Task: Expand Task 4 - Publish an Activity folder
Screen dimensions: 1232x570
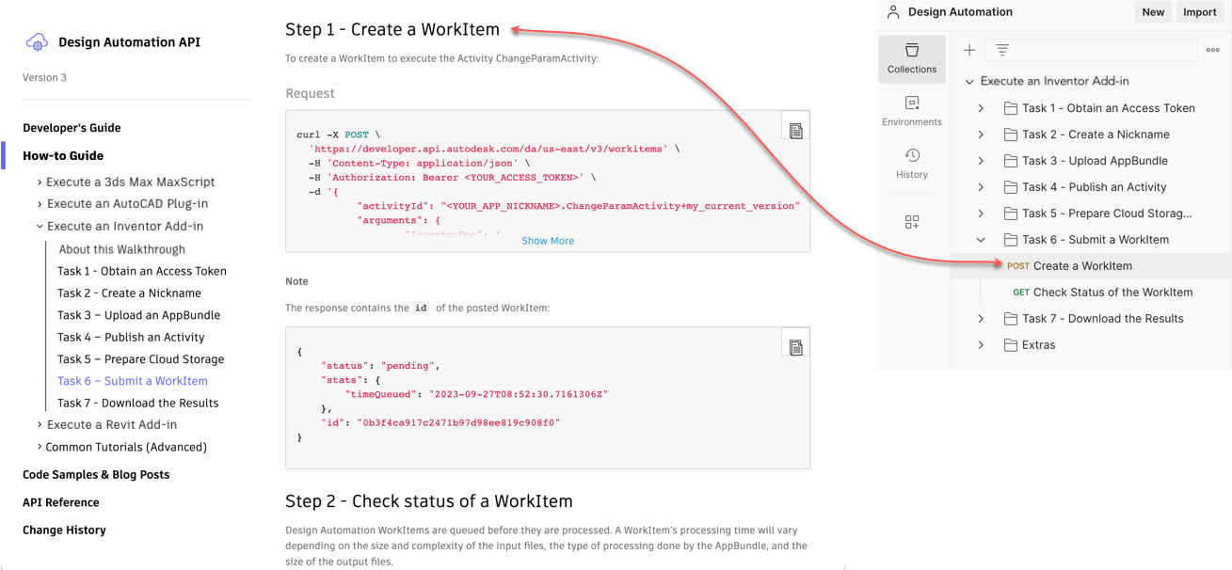Action: pyautogui.click(x=981, y=187)
